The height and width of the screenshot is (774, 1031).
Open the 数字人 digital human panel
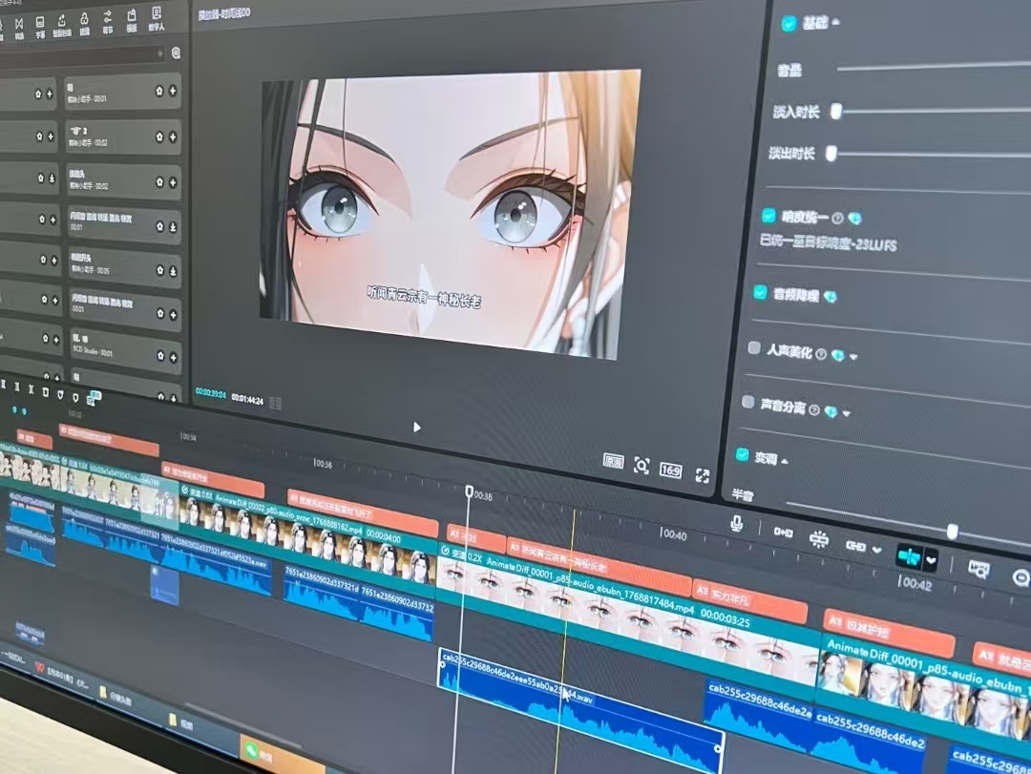(157, 21)
